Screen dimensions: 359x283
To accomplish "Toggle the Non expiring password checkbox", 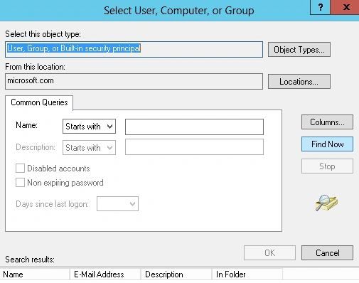I will click(x=20, y=183).
